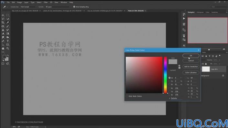This screenshot has width=228, height=128.
Task: Select the Eraser tool
Action: 3,33
